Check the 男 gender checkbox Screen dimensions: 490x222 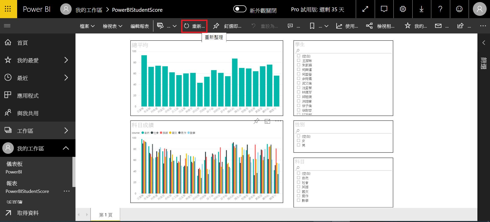tap(298, 145)
